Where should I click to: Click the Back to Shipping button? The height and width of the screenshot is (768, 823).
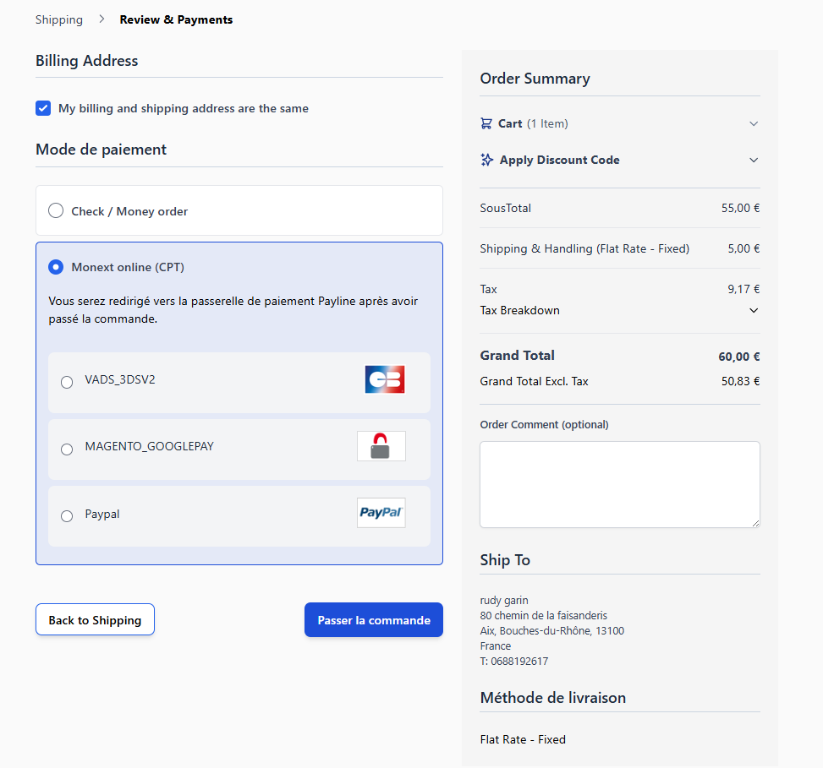tap(95, 619)
